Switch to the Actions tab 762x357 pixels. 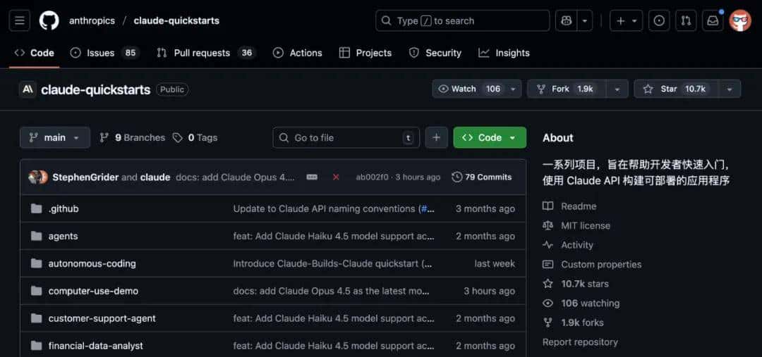pyautogui.click(x=298, y=53)
